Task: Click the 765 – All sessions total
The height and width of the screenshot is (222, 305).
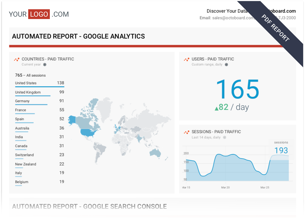Action: click(30, 75)
